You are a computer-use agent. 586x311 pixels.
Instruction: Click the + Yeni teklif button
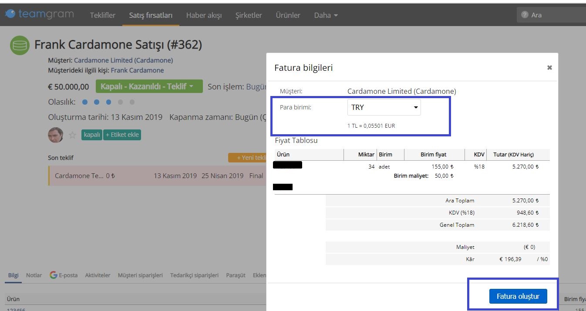(x=247, y=158)
